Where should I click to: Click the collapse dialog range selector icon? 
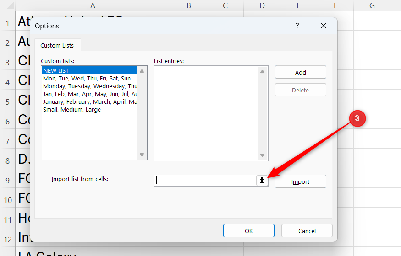pos(262,181)
